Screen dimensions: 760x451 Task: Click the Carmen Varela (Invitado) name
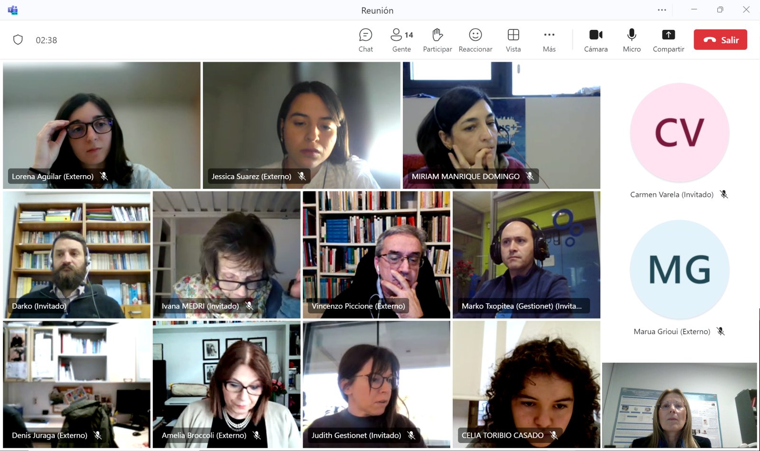[672, 195]
